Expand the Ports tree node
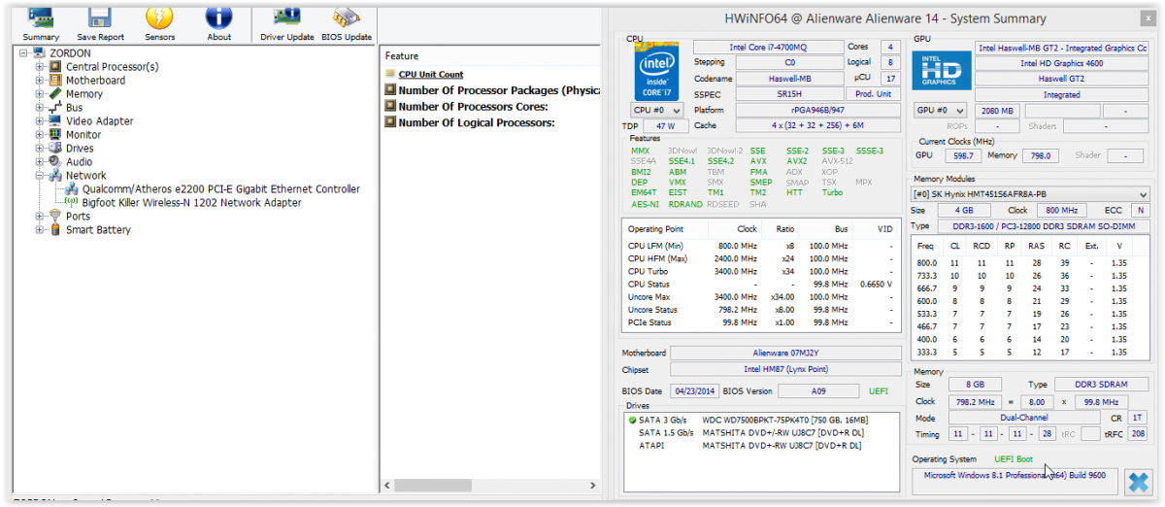The width and height of the screenshot is (1165, 507). (40, 217)
